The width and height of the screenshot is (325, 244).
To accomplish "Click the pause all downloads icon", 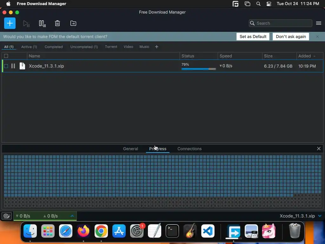I will coord(42,24).
